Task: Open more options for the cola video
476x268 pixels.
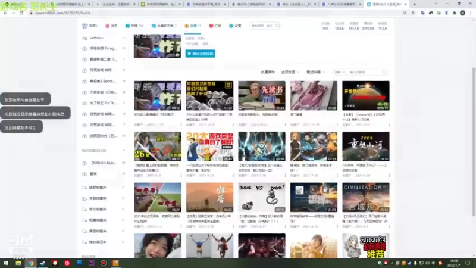Action: click(x=181, y=124)
